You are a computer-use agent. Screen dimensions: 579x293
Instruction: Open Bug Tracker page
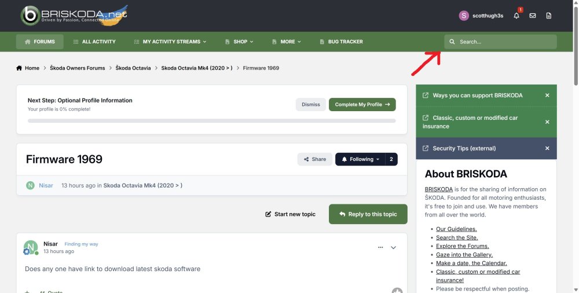coord(341,42)
